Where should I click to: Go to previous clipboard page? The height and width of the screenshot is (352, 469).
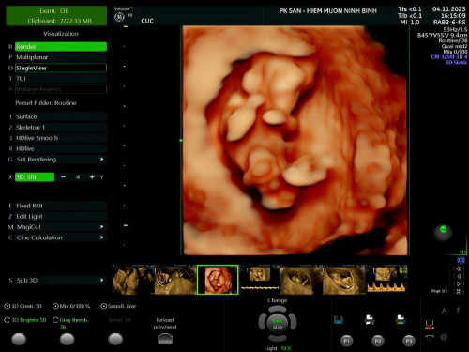(x=459, y=276)
